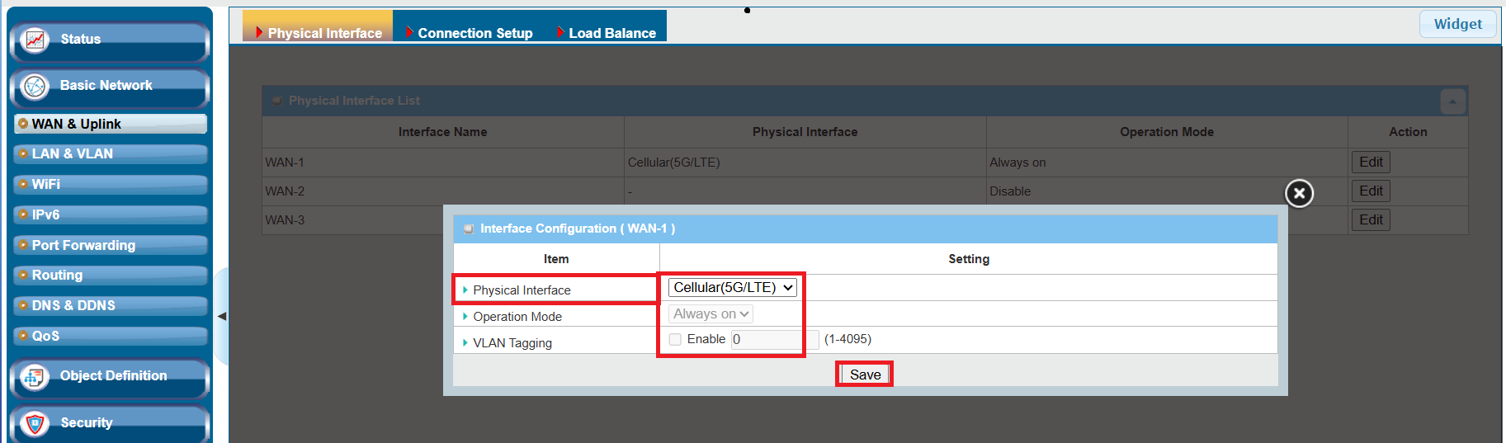Open the Operation Mode dropdown
This screenshot has width=1506, height=443.
pyautogui.click(x=711, y=314)
